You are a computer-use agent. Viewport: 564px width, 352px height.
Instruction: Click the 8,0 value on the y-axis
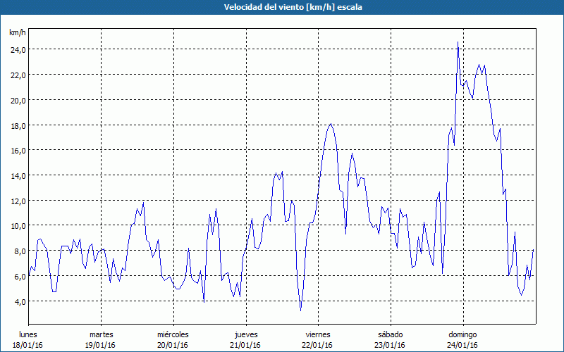[18, 251]
